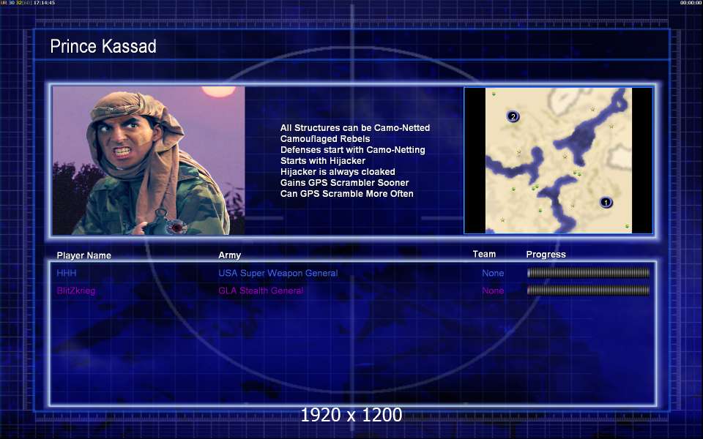Click GLA Stealth General army entry

tap(261, 290)
